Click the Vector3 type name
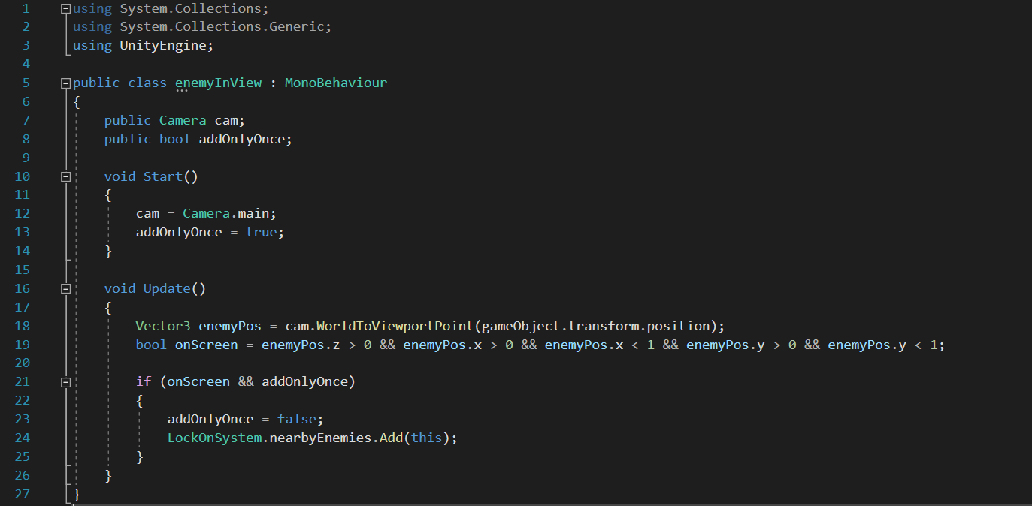This screenshot has height=506, width=1032. point(162,326)
